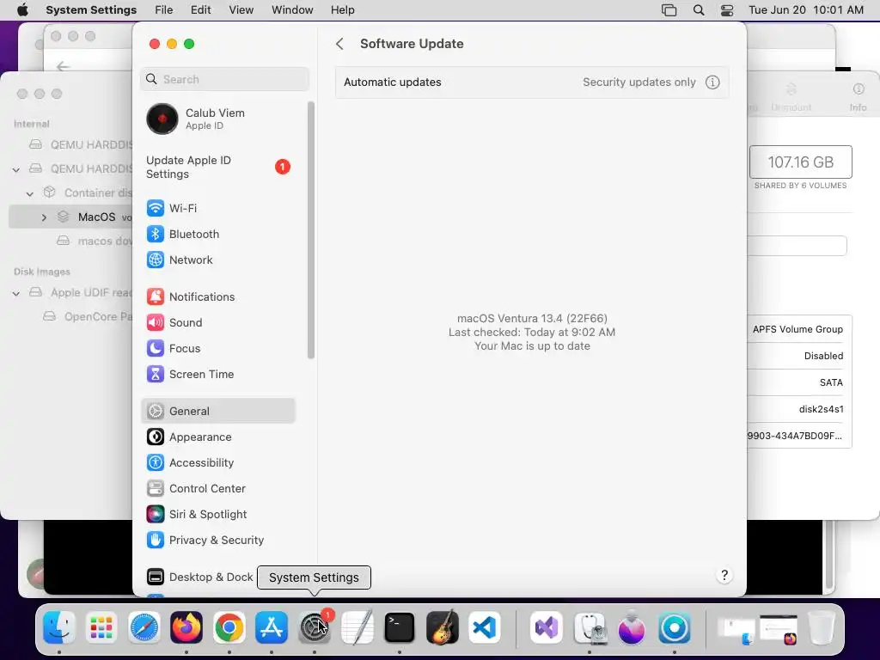This screenshot has height=660, width=880.
Task: Open Bluetooth settings
Action: coord(219,234)
